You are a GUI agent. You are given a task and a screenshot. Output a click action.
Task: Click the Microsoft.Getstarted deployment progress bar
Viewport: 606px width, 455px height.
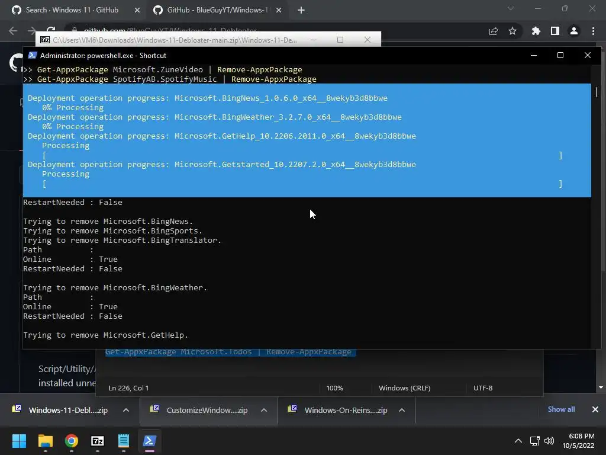(x=302, y=184)
